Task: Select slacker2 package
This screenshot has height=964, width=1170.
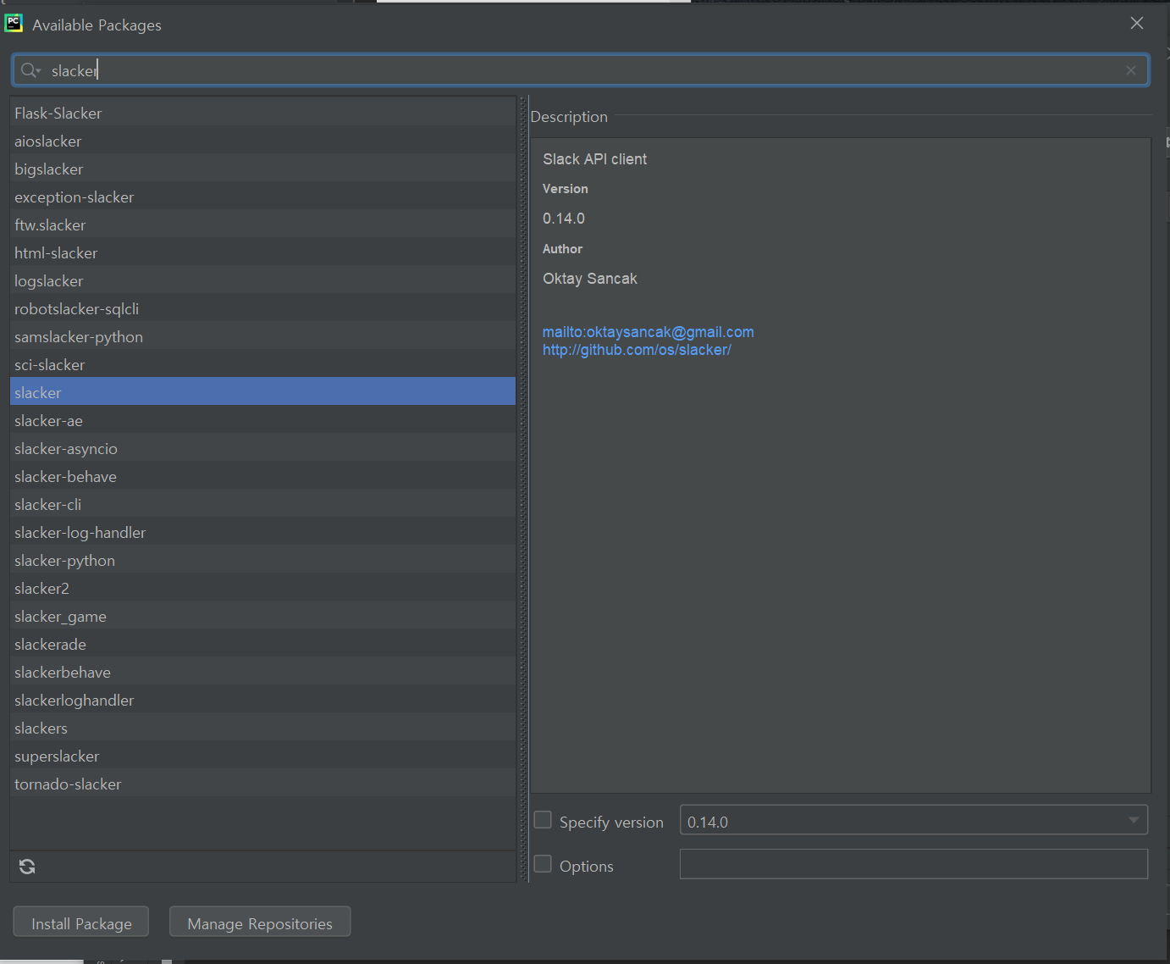Action: tap(262, 588)
